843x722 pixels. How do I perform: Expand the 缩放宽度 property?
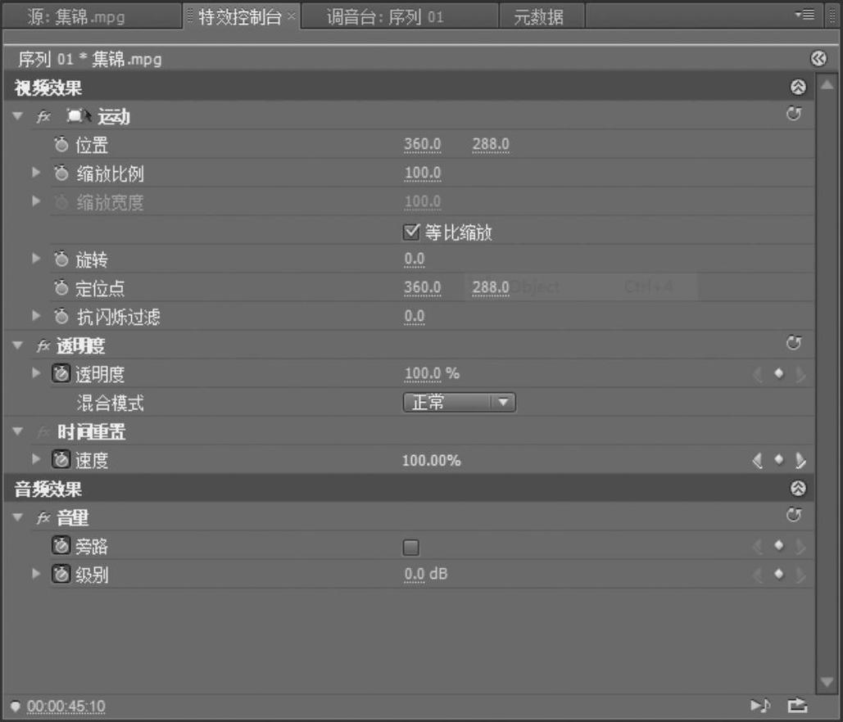click(36, 201)
